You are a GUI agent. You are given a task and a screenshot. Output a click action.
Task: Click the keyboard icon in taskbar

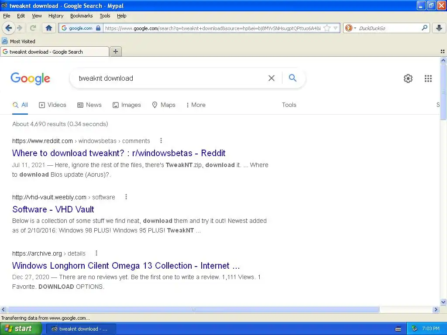point(398,329)
